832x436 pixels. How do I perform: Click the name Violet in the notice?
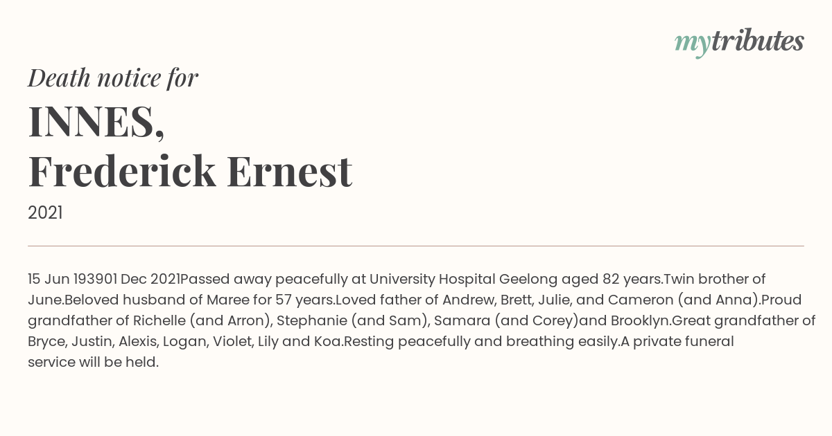(x=233, y=342)
